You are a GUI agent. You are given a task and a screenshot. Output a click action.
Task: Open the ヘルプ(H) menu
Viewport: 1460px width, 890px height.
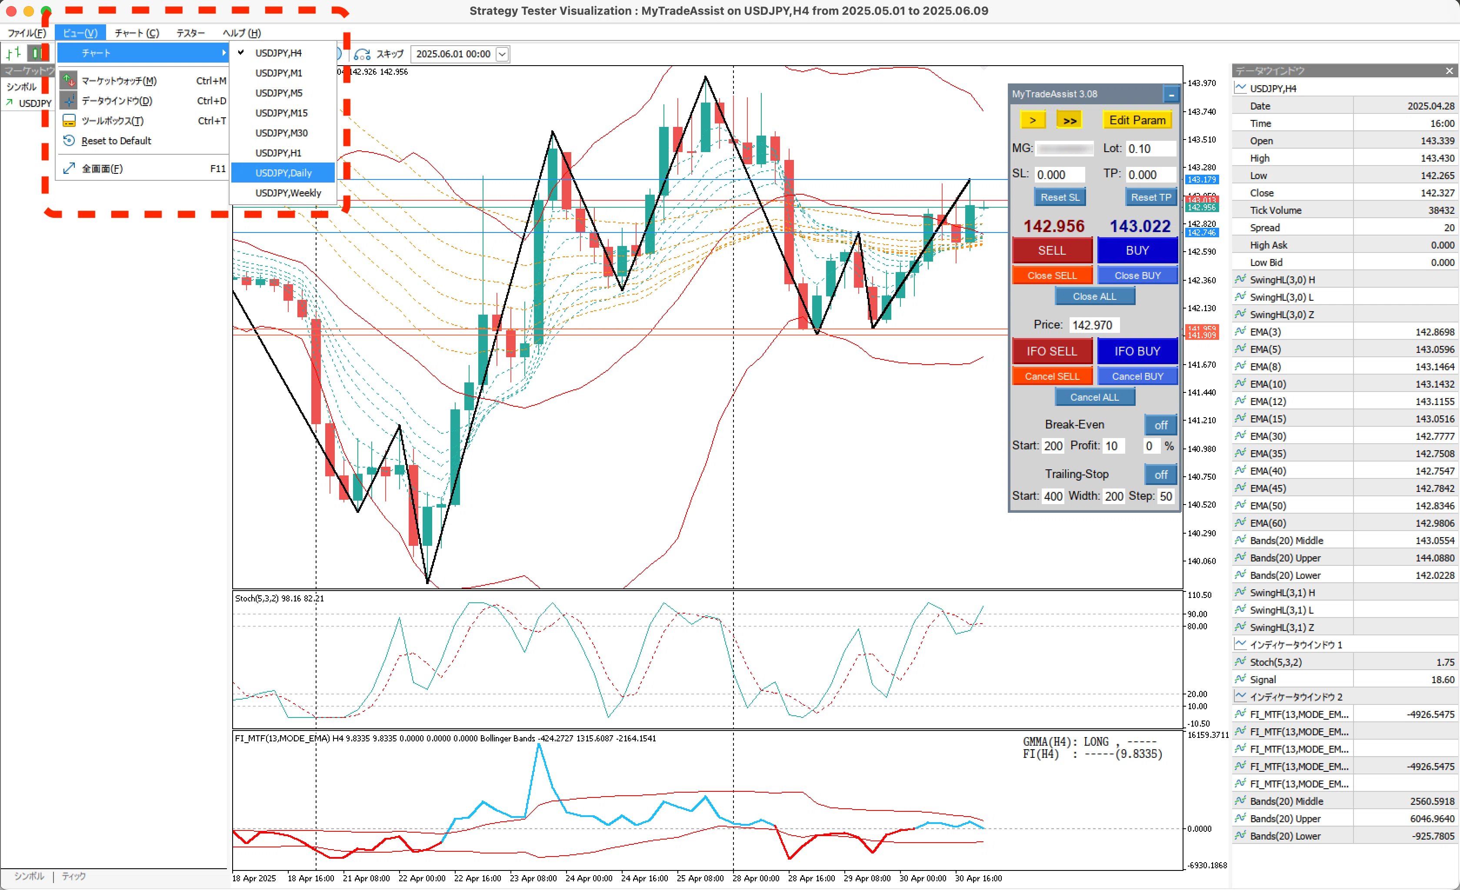pyautogui.click(x=242, y=33)
